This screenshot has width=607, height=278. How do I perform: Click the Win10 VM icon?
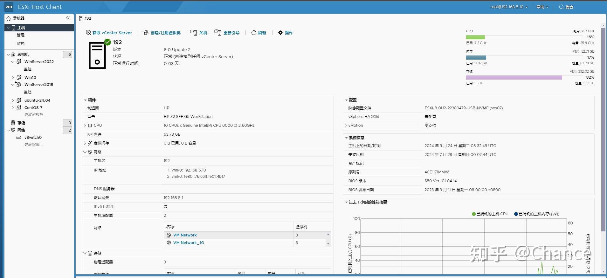pos(19,77)
